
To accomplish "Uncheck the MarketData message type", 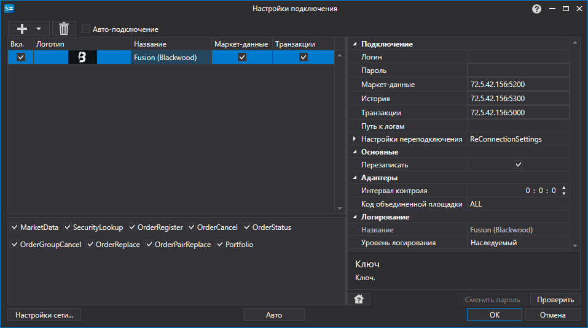I will [15, 227].
